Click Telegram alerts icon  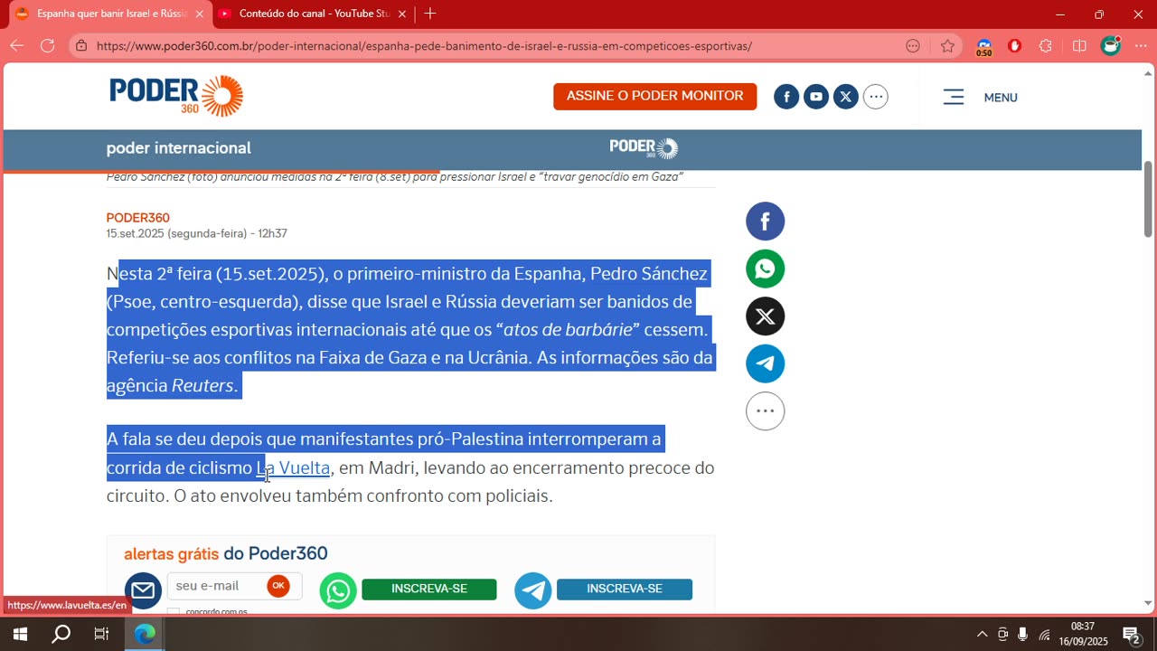533,590
